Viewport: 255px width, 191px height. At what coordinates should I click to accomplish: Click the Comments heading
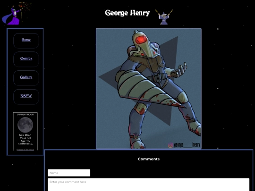[x=149, y=159]
